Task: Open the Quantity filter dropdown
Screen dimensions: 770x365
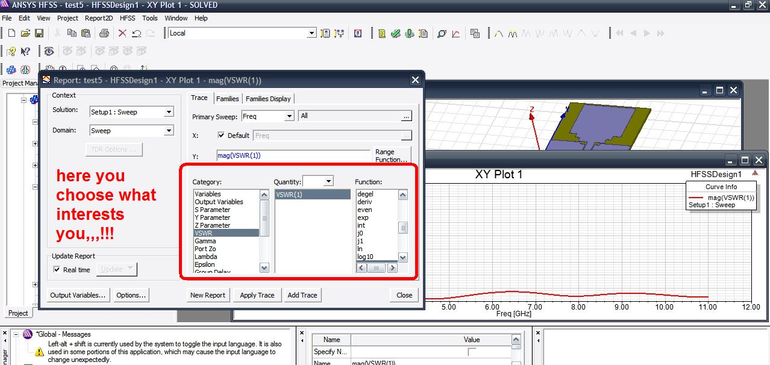Action: tap(328, 181)
